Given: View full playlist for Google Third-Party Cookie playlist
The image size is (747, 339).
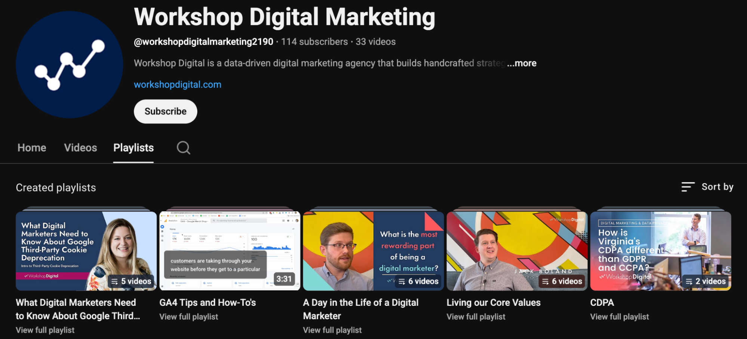Looking at the screenshot, I should 45,330.
